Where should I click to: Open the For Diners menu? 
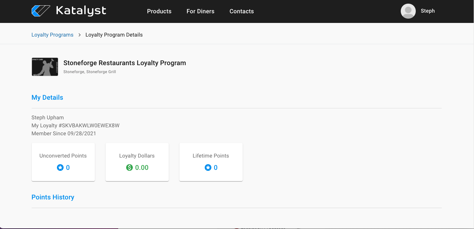200,11
